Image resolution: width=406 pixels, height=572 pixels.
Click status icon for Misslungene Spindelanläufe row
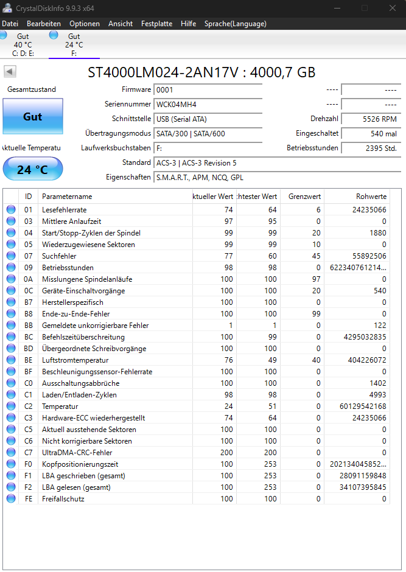coord(11,279)
